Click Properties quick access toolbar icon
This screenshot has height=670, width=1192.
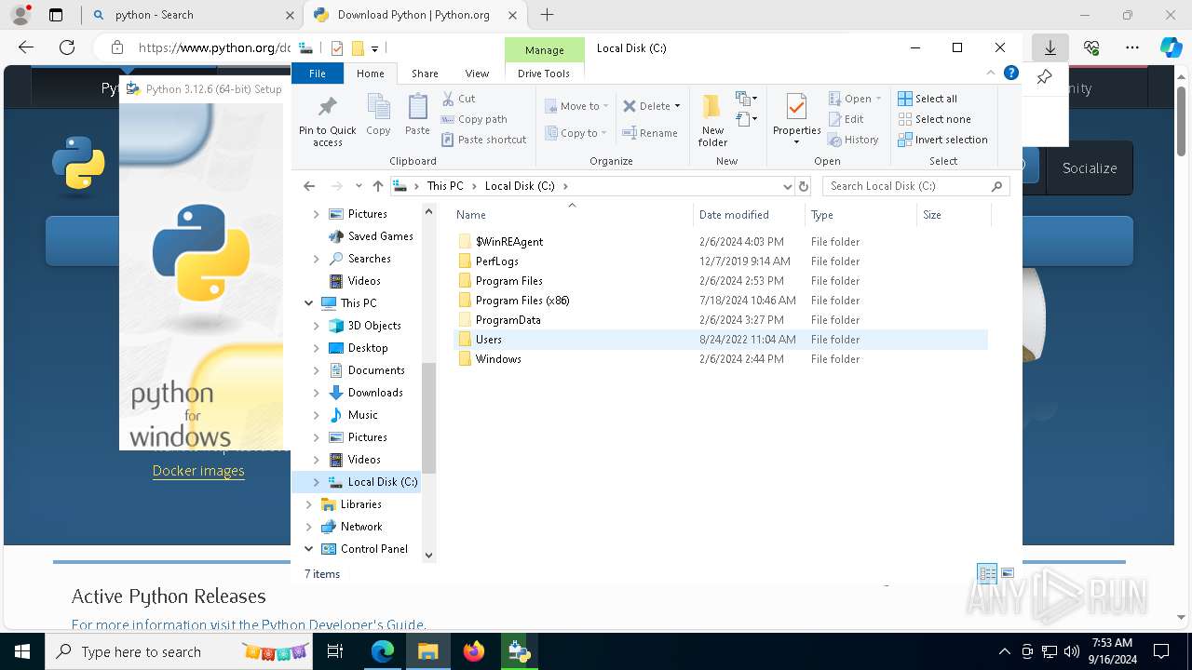click(x=337, y=48)
